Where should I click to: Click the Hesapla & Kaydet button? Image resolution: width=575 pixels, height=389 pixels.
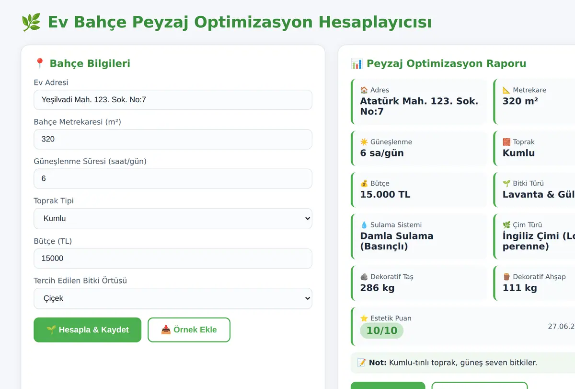[x=88, y=330]
